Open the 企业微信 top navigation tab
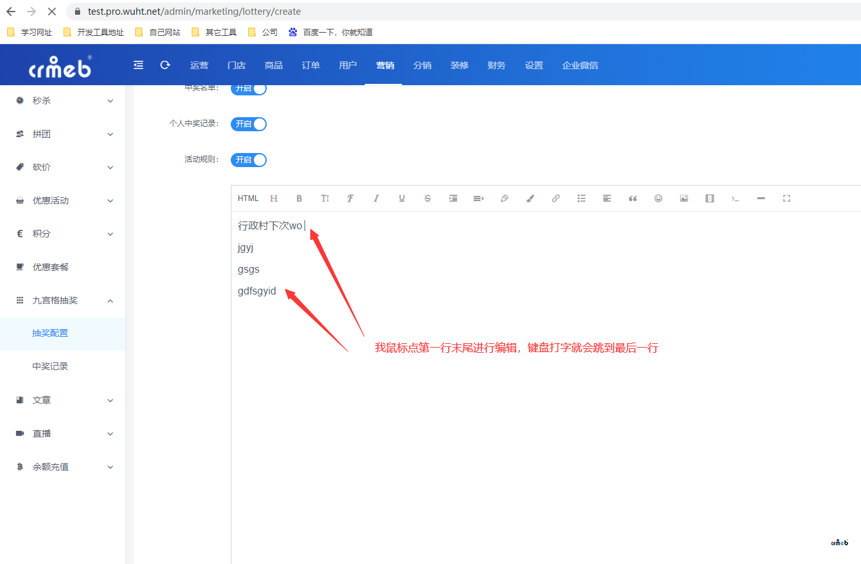This screenshot has height=564, width=861. 580,65
